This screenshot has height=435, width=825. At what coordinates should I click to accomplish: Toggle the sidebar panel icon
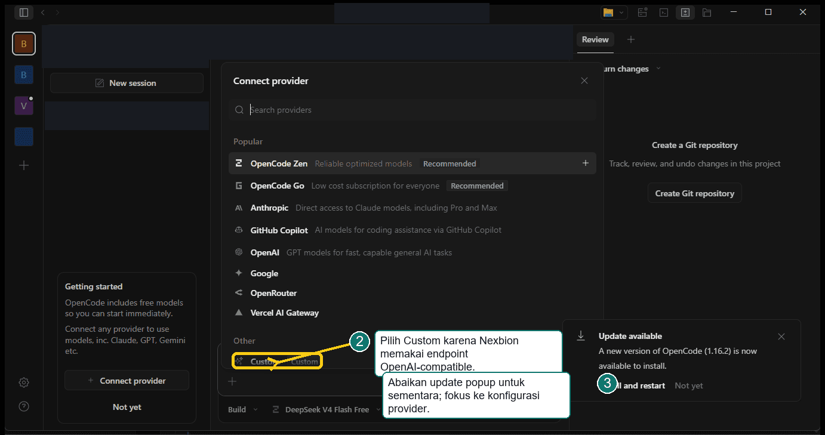24,12
